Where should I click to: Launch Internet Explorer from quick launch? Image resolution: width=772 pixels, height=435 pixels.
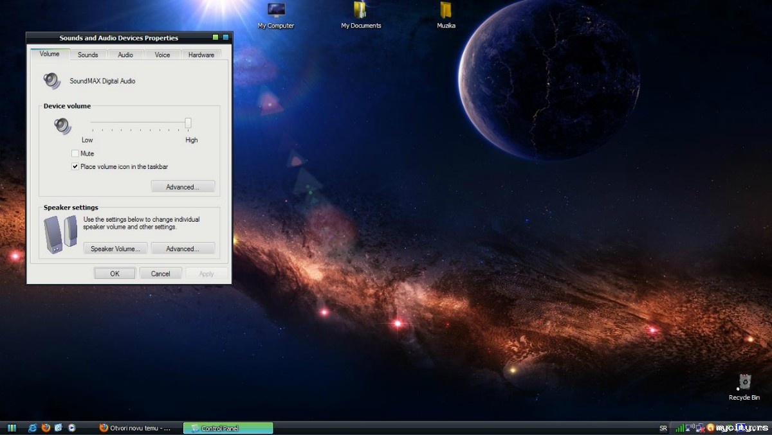pos(32,428)
